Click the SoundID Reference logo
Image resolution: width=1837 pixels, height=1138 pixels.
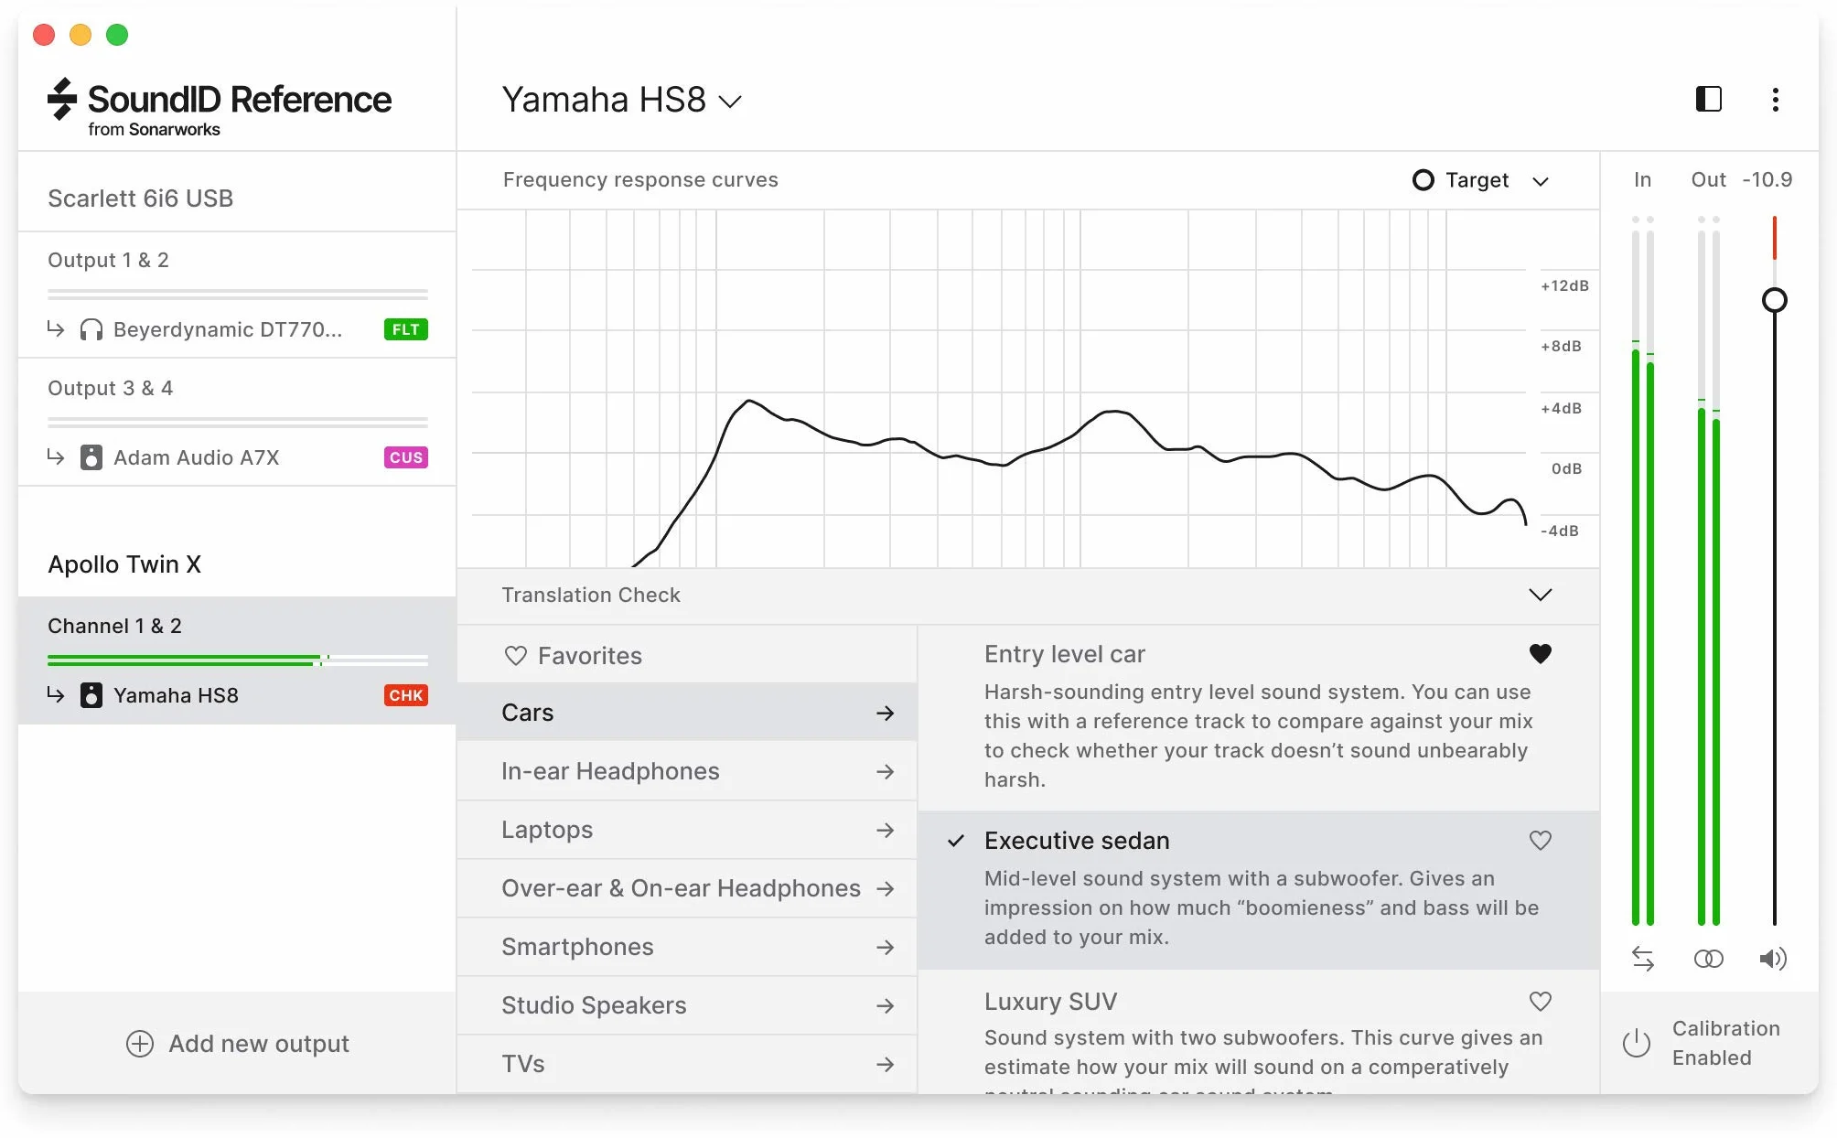click(x=220, y=107)
